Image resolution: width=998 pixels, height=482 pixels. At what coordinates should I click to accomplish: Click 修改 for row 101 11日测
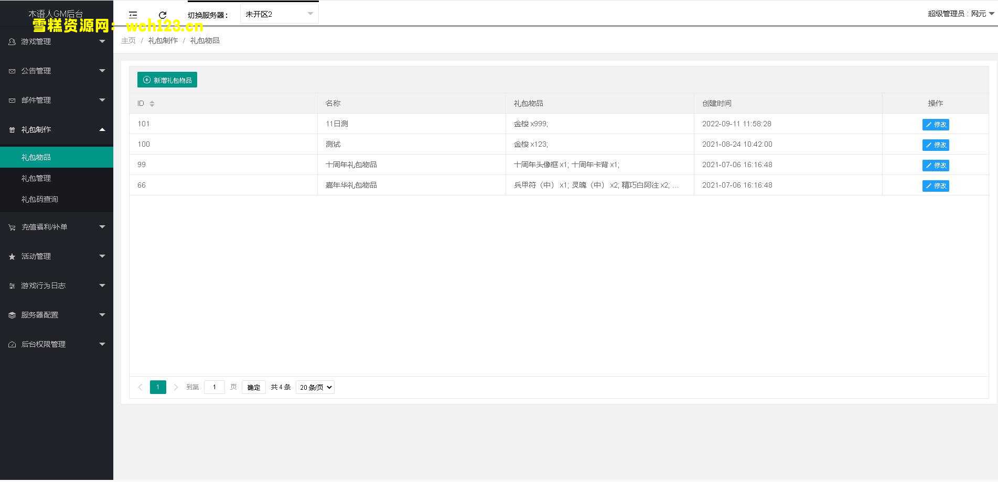(936, 124)
